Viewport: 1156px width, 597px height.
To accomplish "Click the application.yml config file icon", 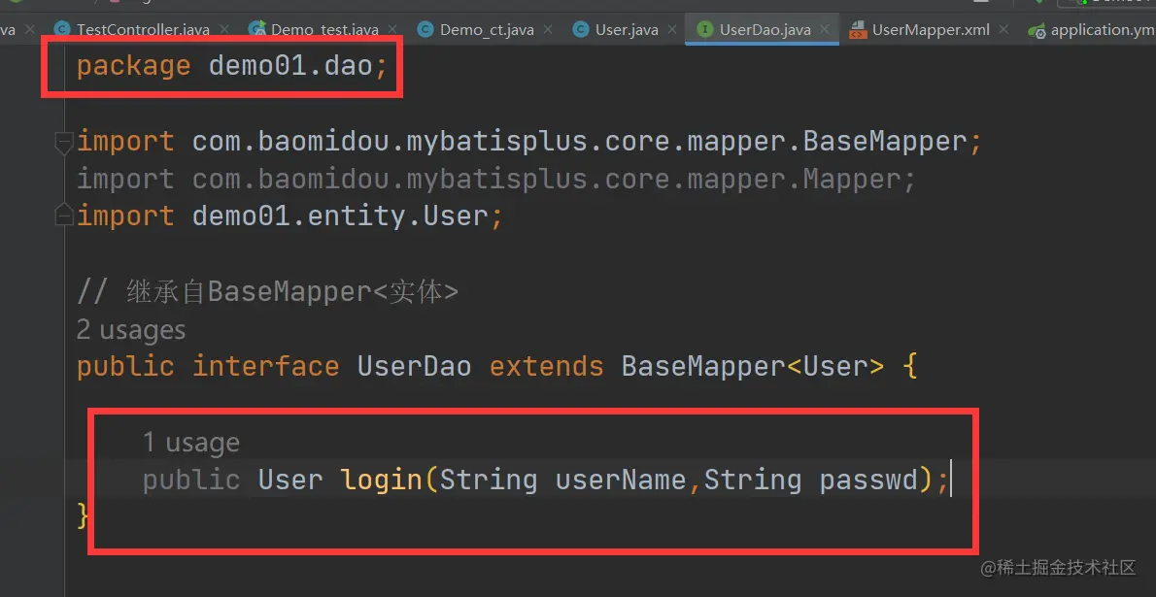I will click(x=1037, y=30).
